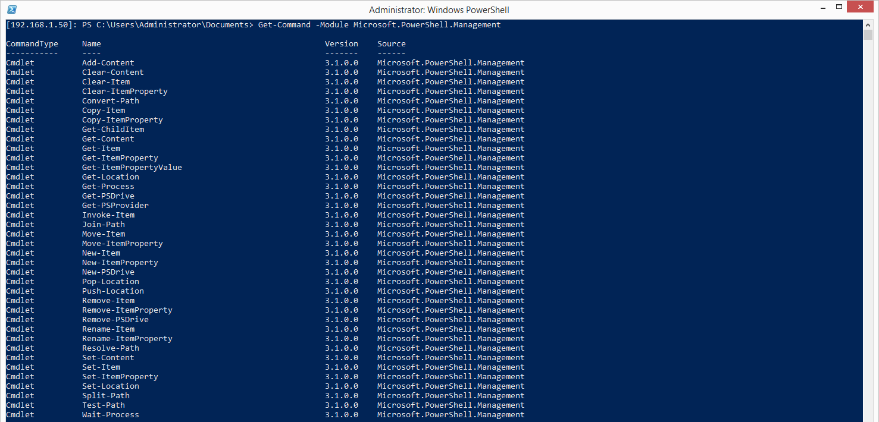Viewport: 879px width, 422px height.
Task: Click the 'Set-ItemProperty' cmdlet name
Action: point(120,377)
